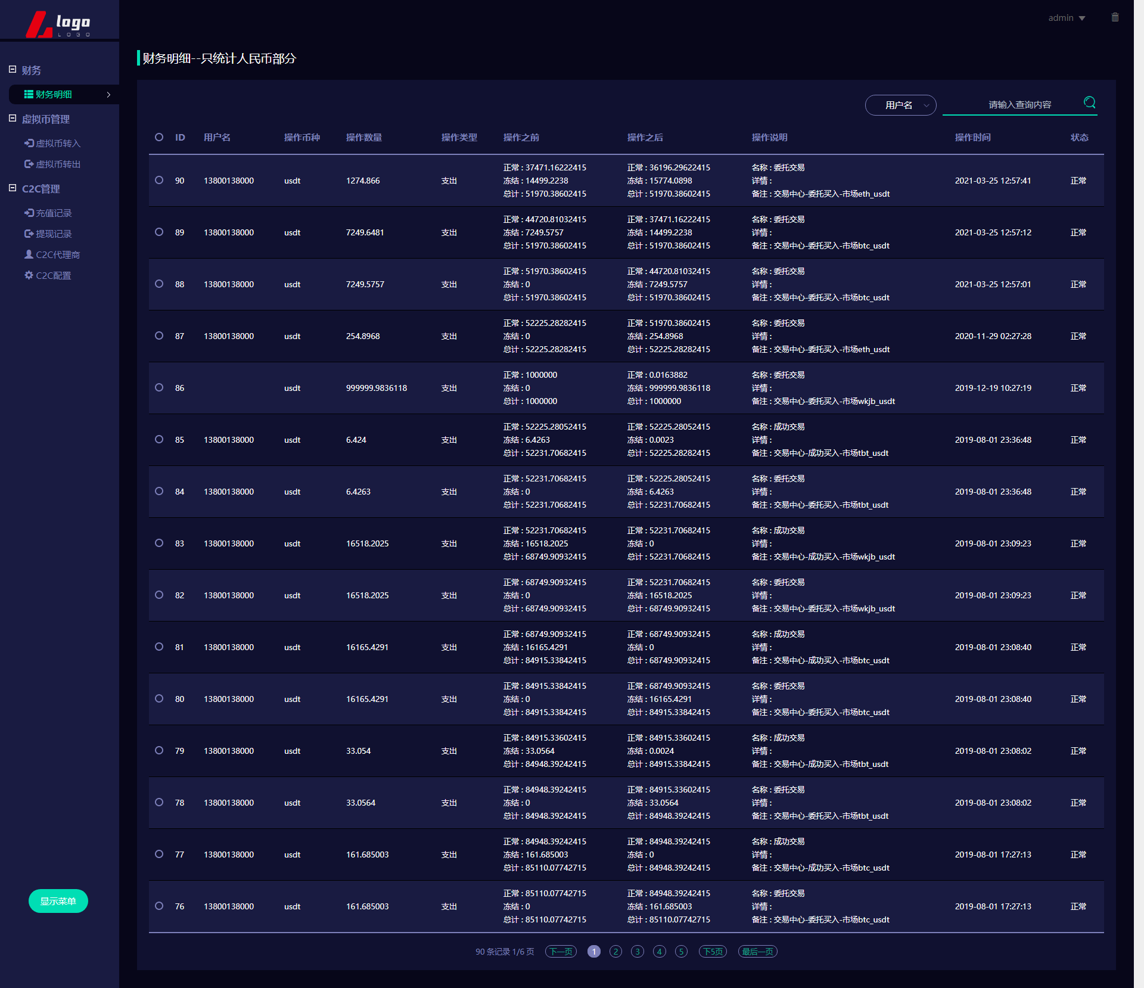Click the trash icon in top bar
The width and height of the screenshot is (1144, 988).
tap(1115, 17)
